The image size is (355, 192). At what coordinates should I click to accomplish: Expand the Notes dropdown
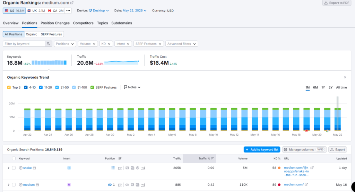[x=132, y=88]
